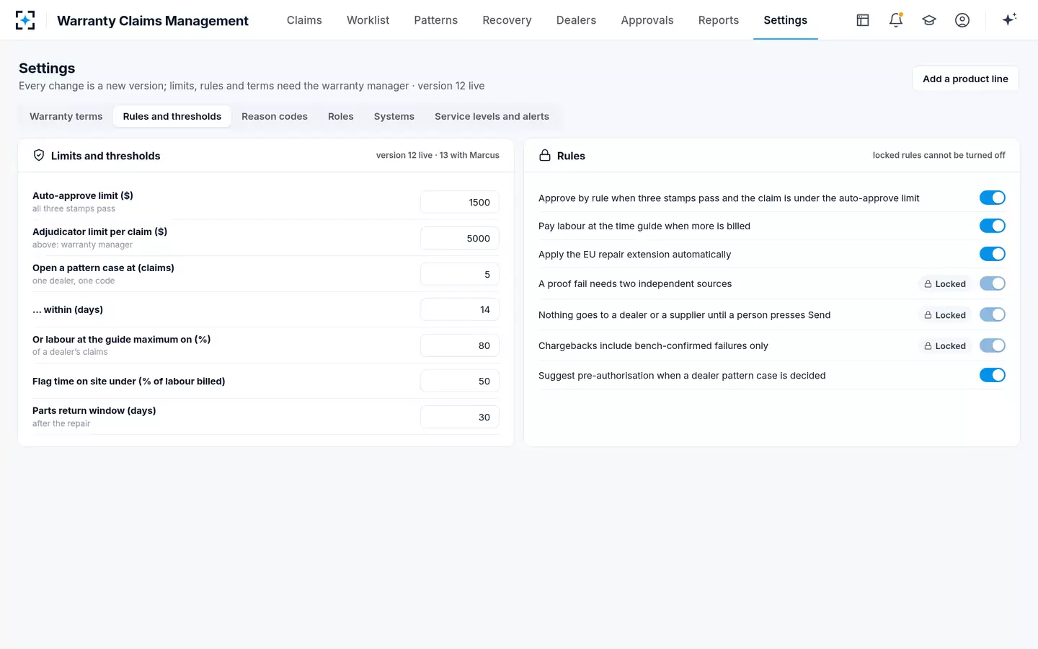Viewport: 1038px width, 649px height.
Task: Click Locked badge on person presses Send rule
Action: [945, 315]
